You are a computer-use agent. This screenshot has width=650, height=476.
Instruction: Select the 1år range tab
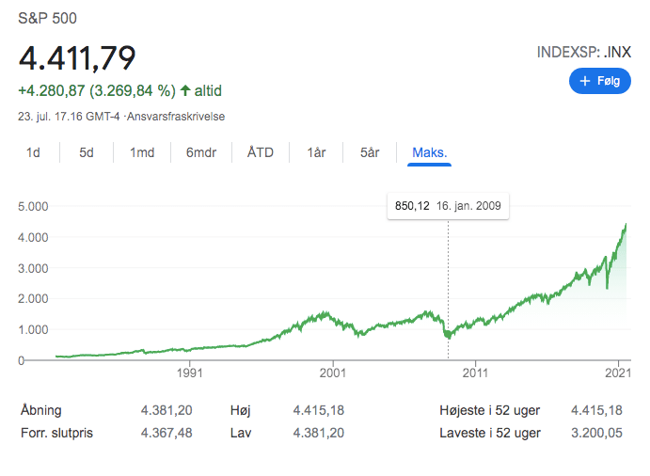tap(316, 152)
